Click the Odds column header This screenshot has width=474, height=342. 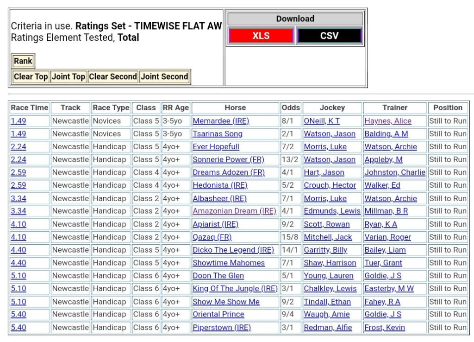(x=291, y=108)
